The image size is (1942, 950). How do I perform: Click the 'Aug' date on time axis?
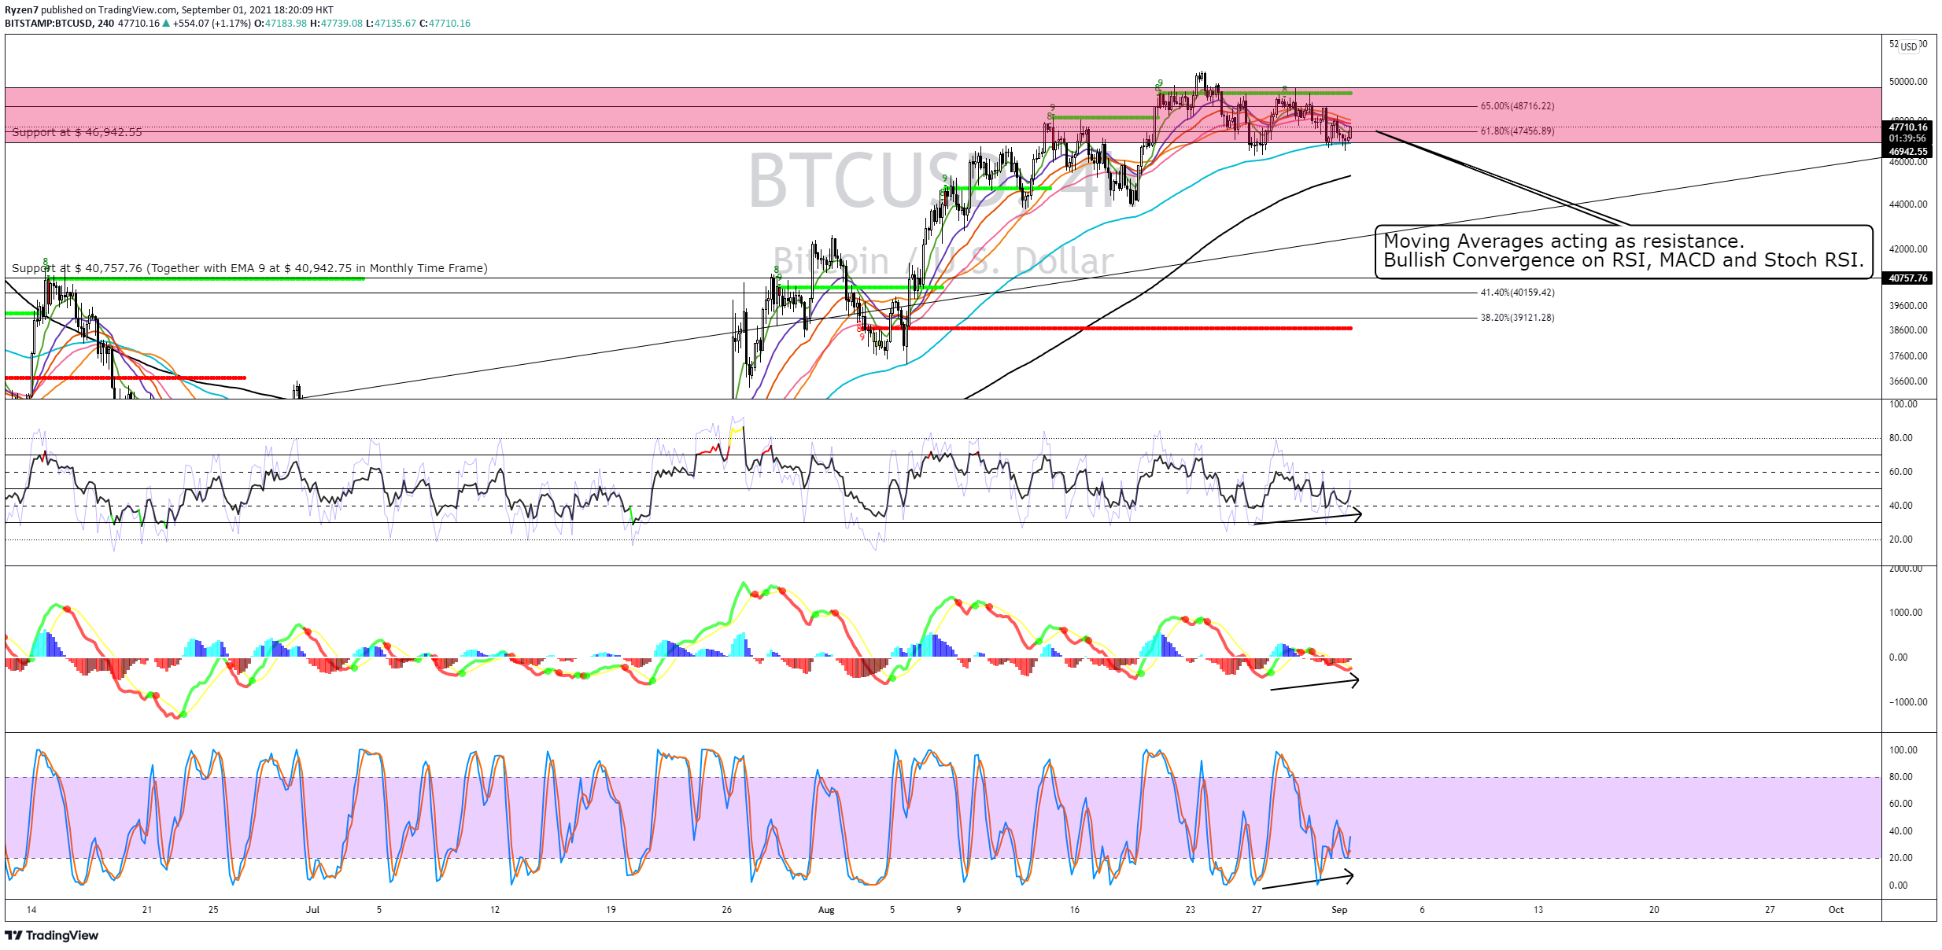[826, 910]
